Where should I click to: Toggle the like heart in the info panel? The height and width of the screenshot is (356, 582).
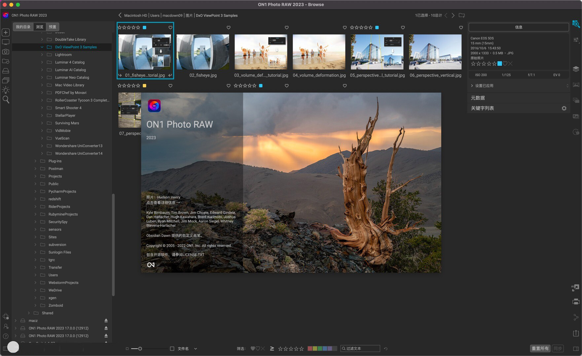505,63
